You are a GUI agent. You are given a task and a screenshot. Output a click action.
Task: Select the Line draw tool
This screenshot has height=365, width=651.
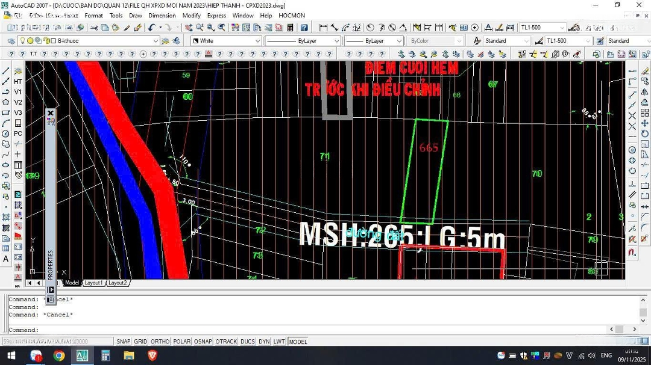pos(5,71)
